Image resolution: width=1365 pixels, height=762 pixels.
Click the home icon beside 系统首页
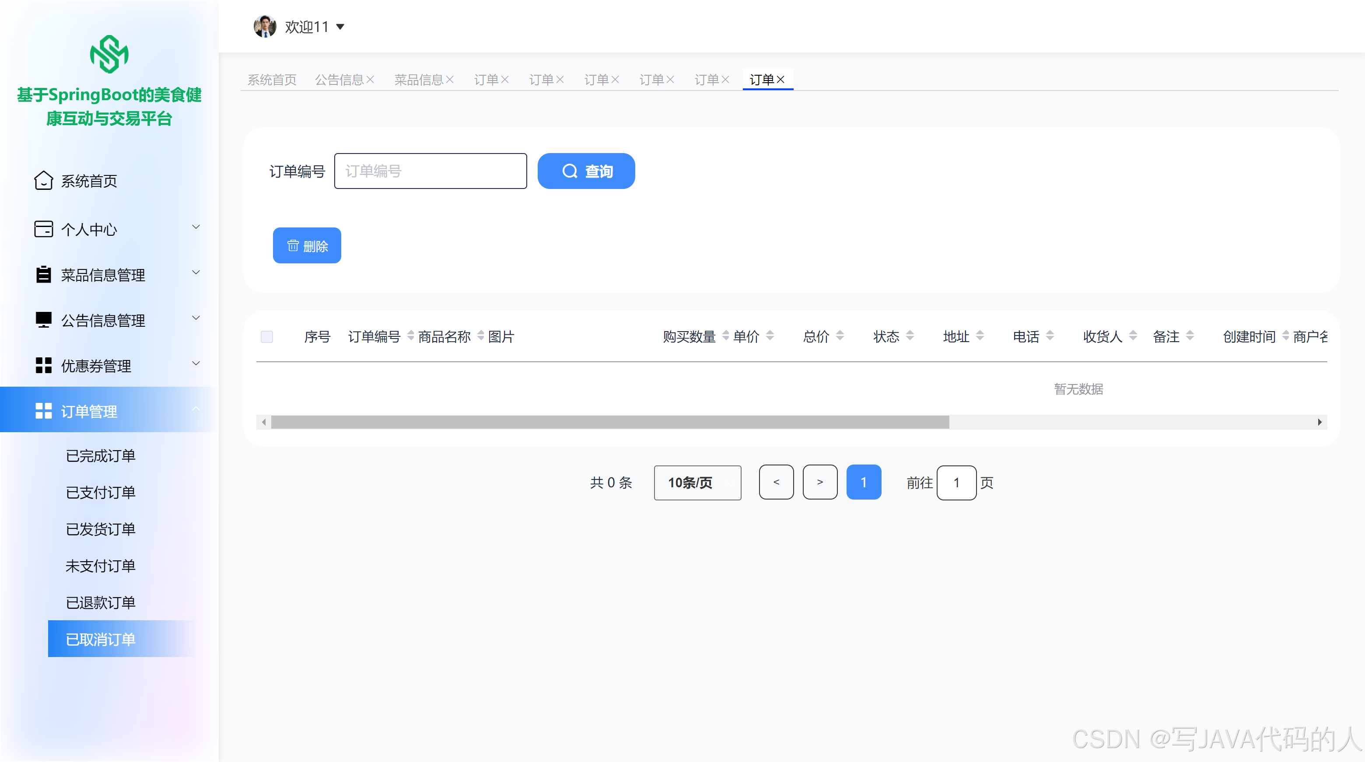coord(43,181)
